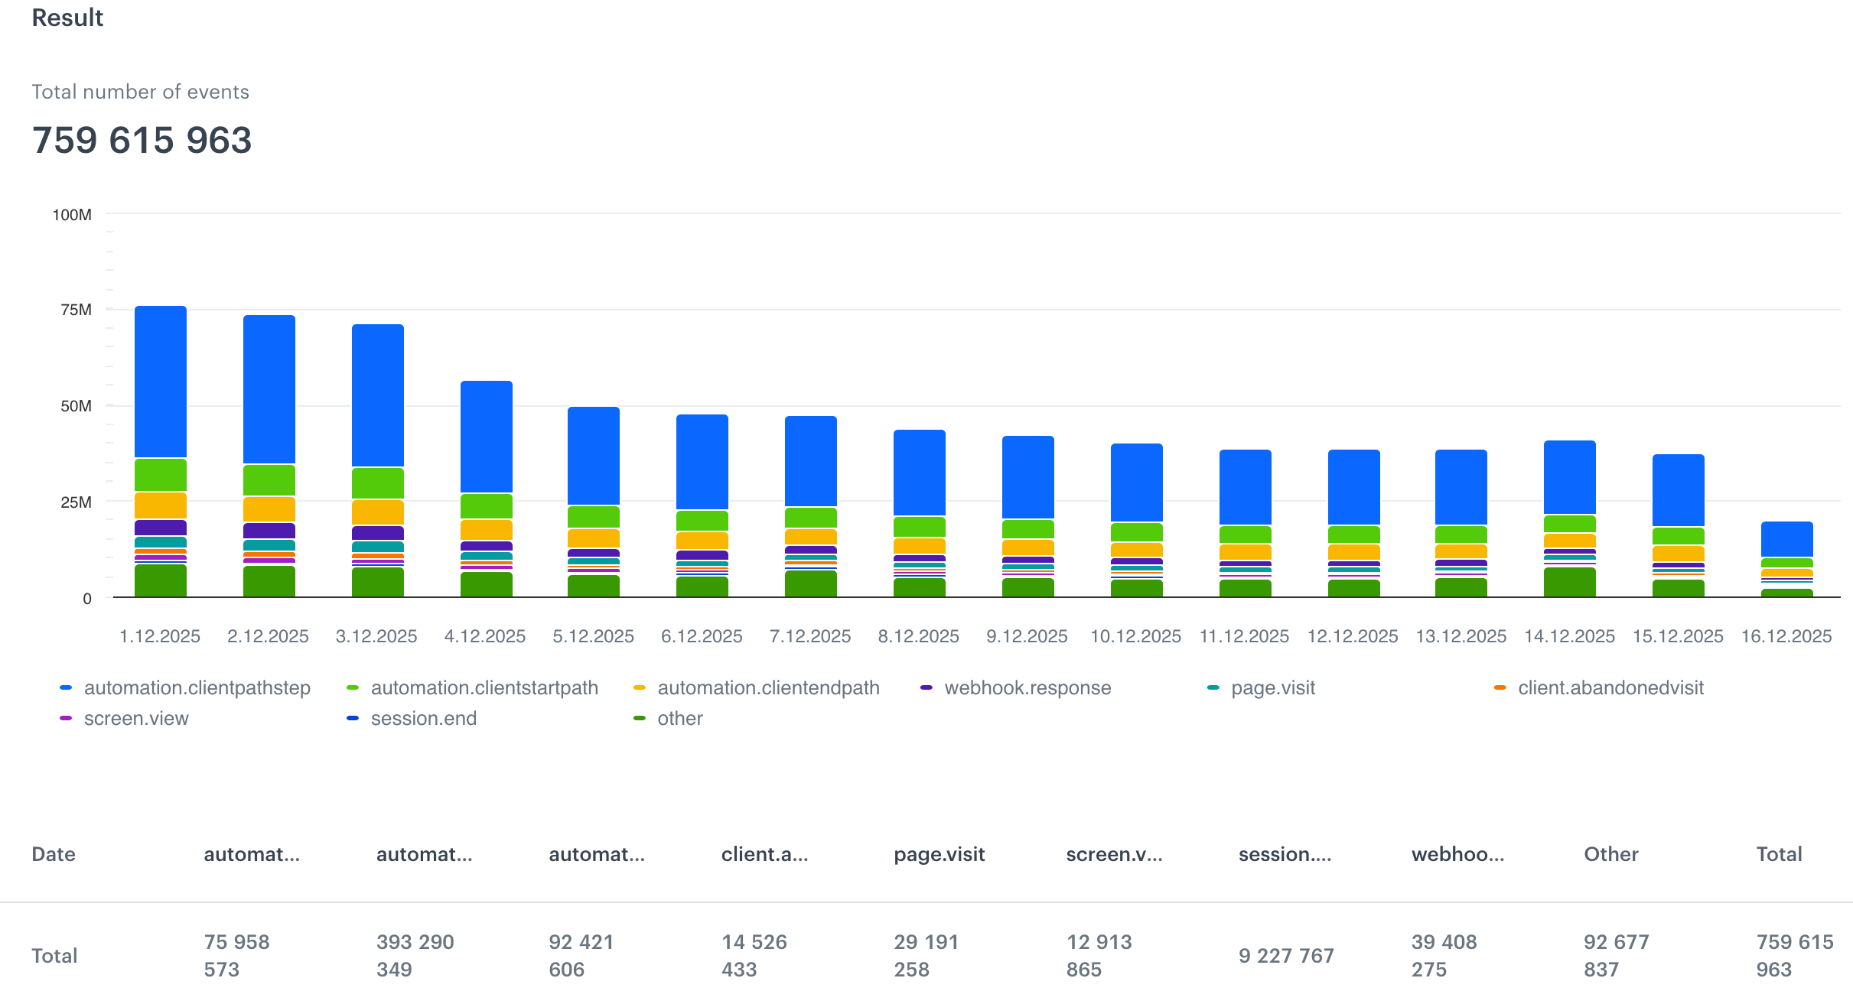
Task: Click the page.visit column header
Action: 939,854
